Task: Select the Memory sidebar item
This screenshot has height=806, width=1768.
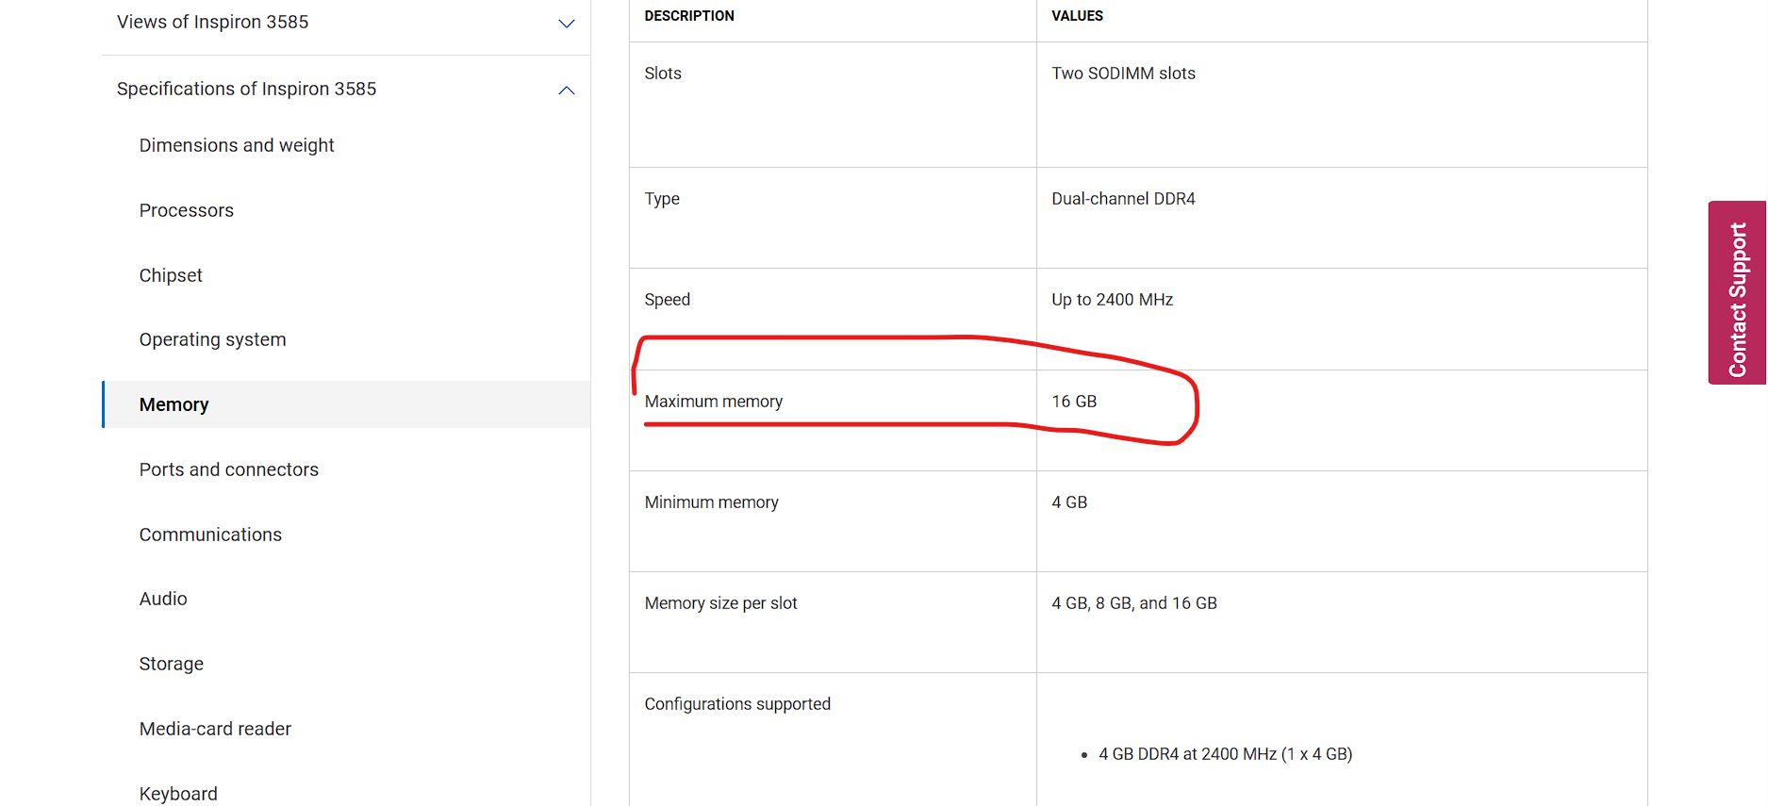Action: point(347,404)
